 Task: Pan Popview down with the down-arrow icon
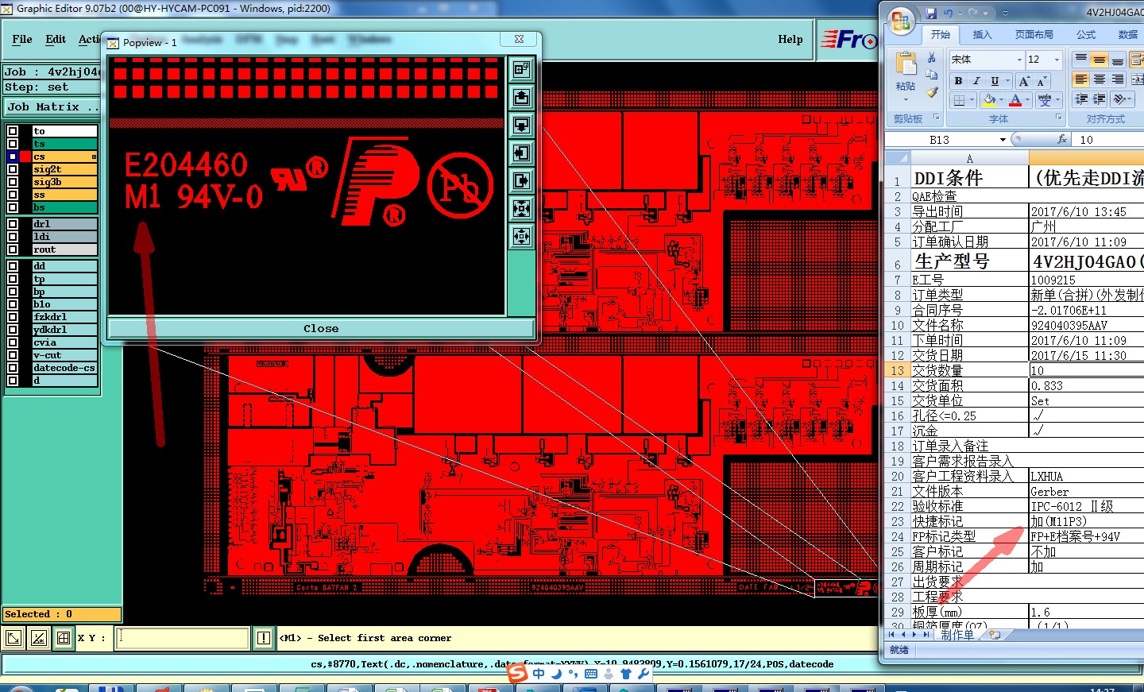(x=521, y=126)
